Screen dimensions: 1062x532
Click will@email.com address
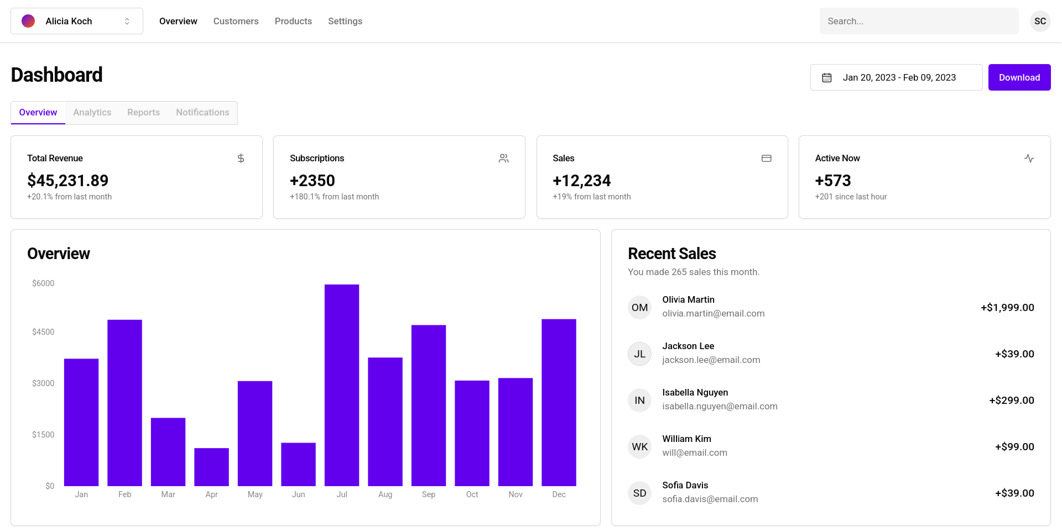coord(695,452)
